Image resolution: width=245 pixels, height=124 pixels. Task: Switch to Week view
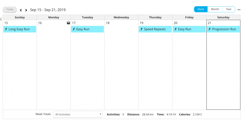(201, 9)
